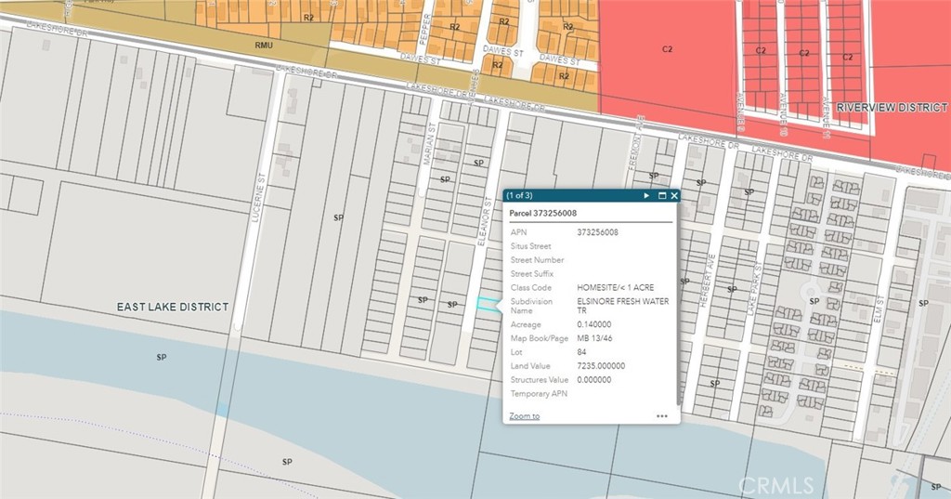Click the Land Value 7235.000000 field
This screenshot has width=951, height=499.
pyautogui.click(x=601, y=366)
